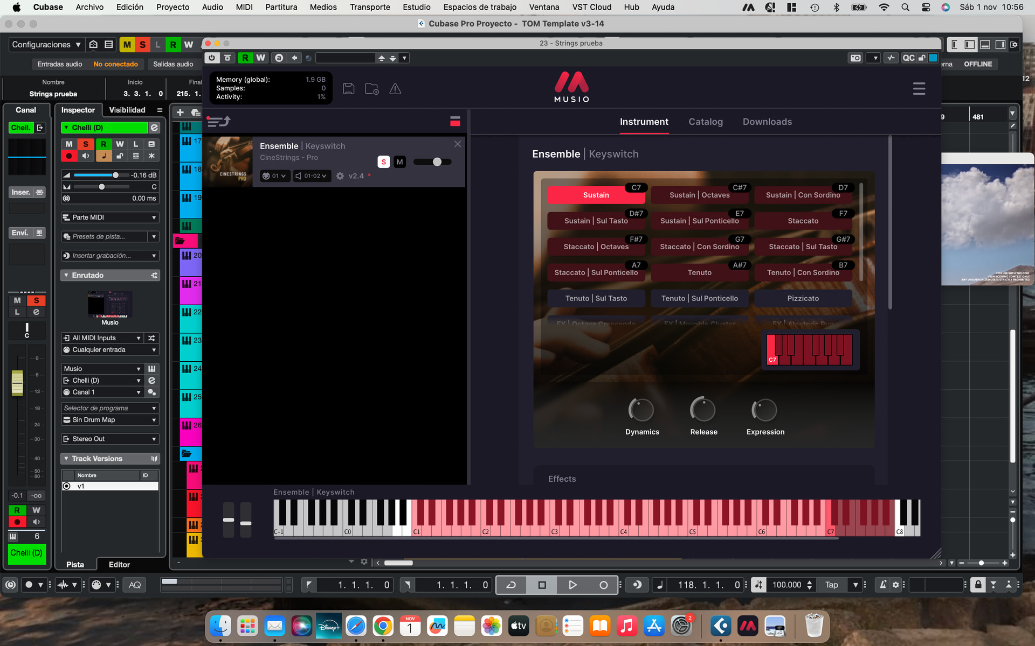
Task: Solo the Ensemble instrument with S button
Action: [383, 162]
